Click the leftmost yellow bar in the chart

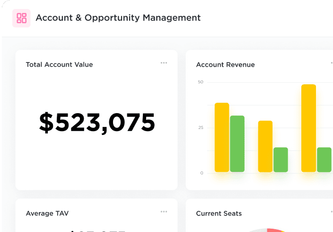pos(222,137)
